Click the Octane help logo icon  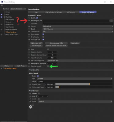pyautogui.click(x=31, y=107)
